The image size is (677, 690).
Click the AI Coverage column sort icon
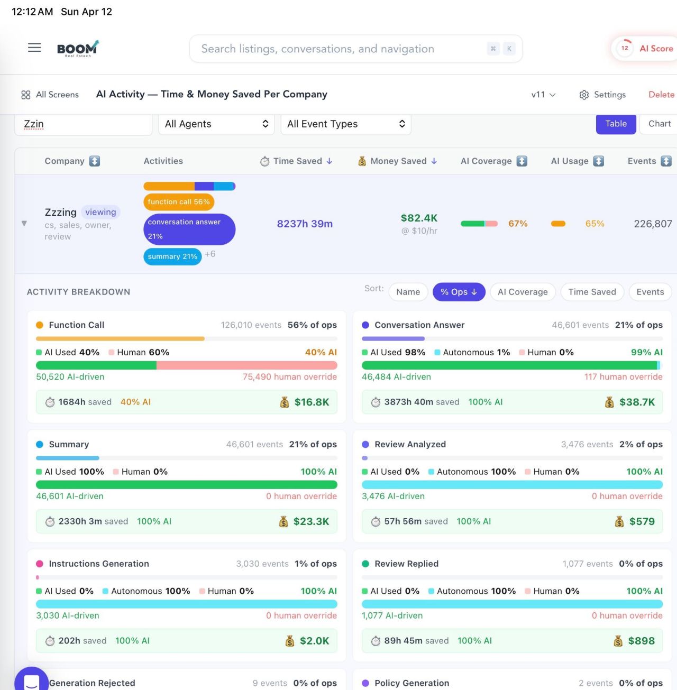[522, 161]
